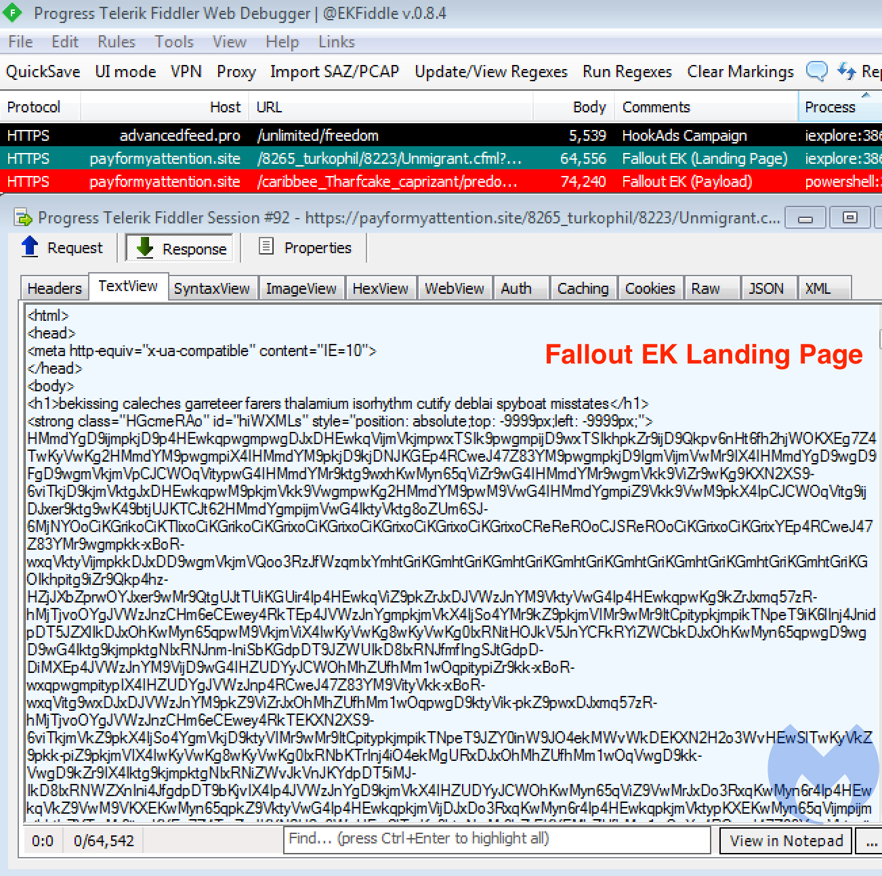Click the Host column header

click(225, 107)
